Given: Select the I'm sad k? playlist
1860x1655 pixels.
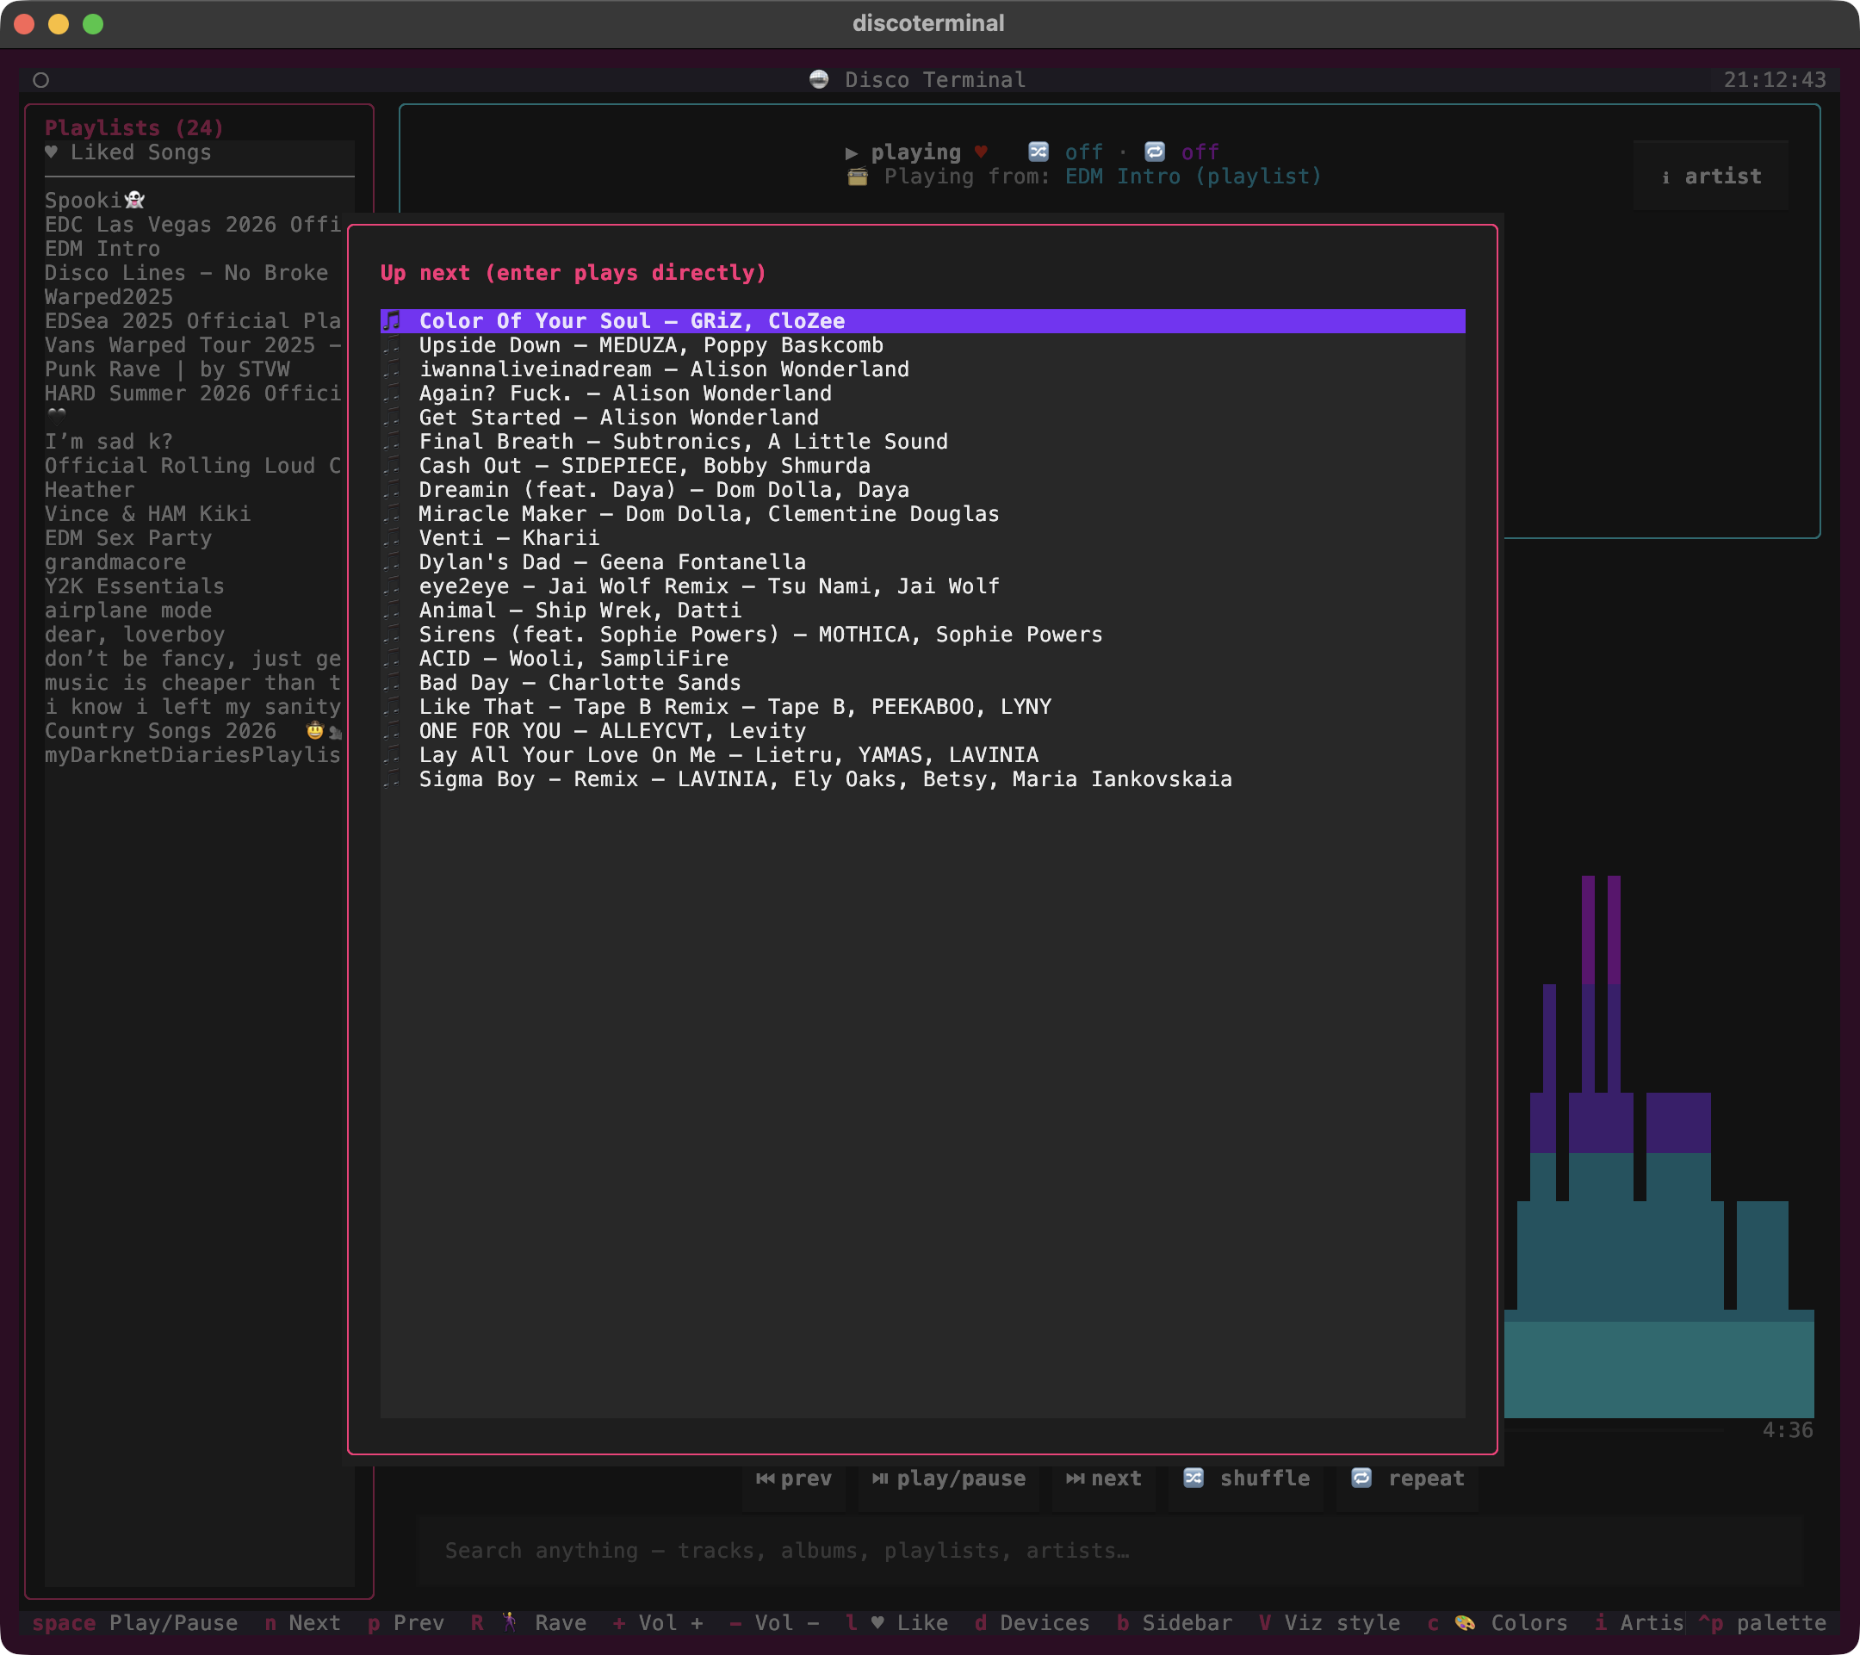Looking at the screenshot, I should pos(199,441).
